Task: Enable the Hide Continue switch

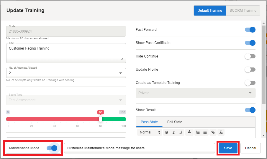Action: point(250,56)
